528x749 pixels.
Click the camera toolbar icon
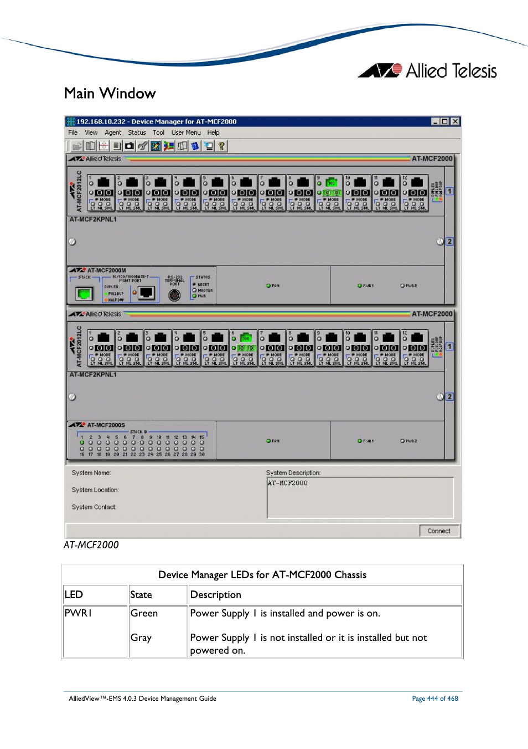tap(130, 146)
